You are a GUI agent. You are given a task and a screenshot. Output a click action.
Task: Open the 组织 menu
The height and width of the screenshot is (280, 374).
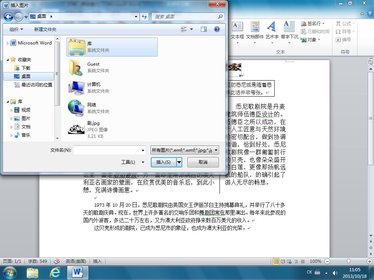(16, 29)
